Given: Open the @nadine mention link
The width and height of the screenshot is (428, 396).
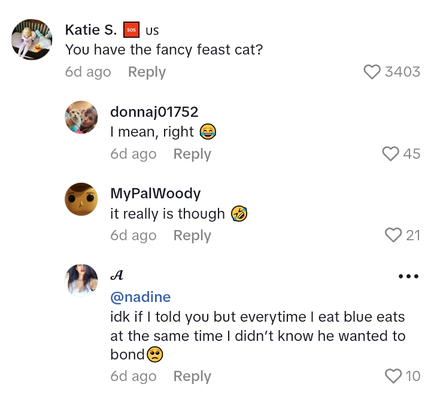Looking at the screenshot, I should 141,297.
